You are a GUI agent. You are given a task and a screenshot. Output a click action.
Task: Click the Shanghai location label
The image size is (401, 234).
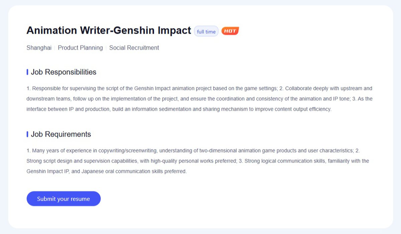click(39, 48)
